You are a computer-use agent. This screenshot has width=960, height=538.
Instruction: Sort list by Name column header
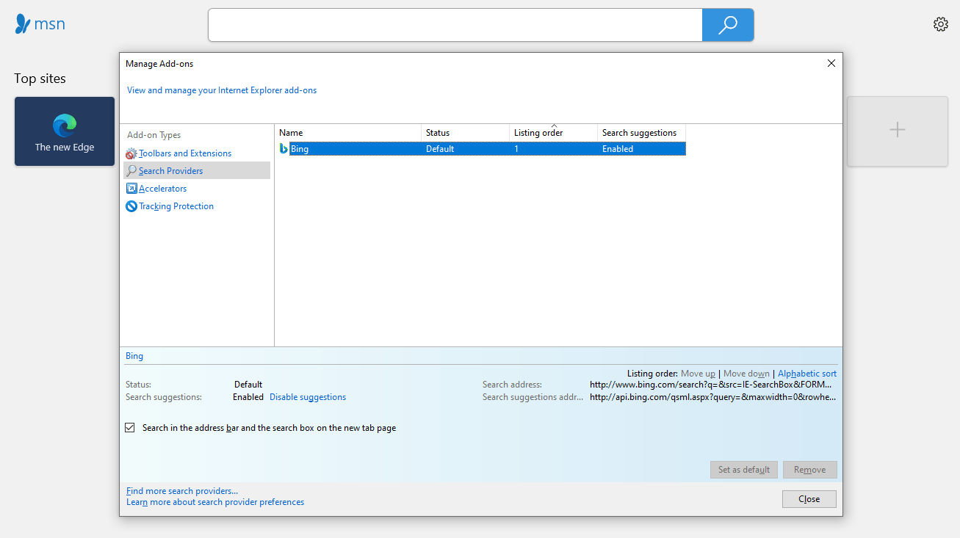coord(347,133)
